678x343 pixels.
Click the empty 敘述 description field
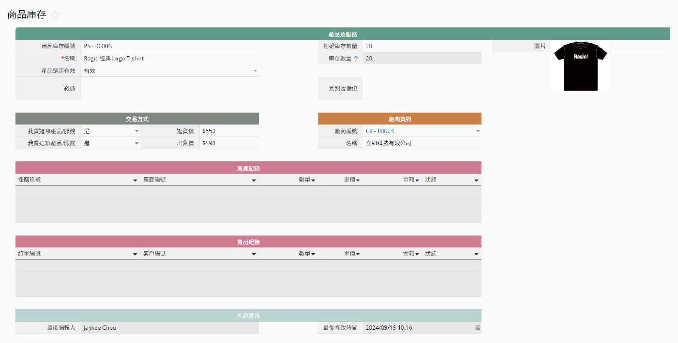tap(169, 88)
